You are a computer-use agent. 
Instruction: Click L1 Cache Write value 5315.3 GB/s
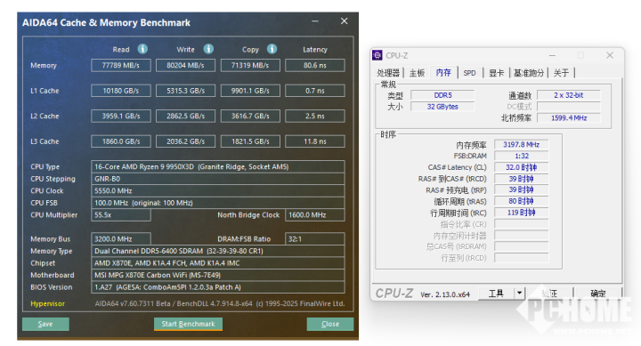click(x=185, y=91)
